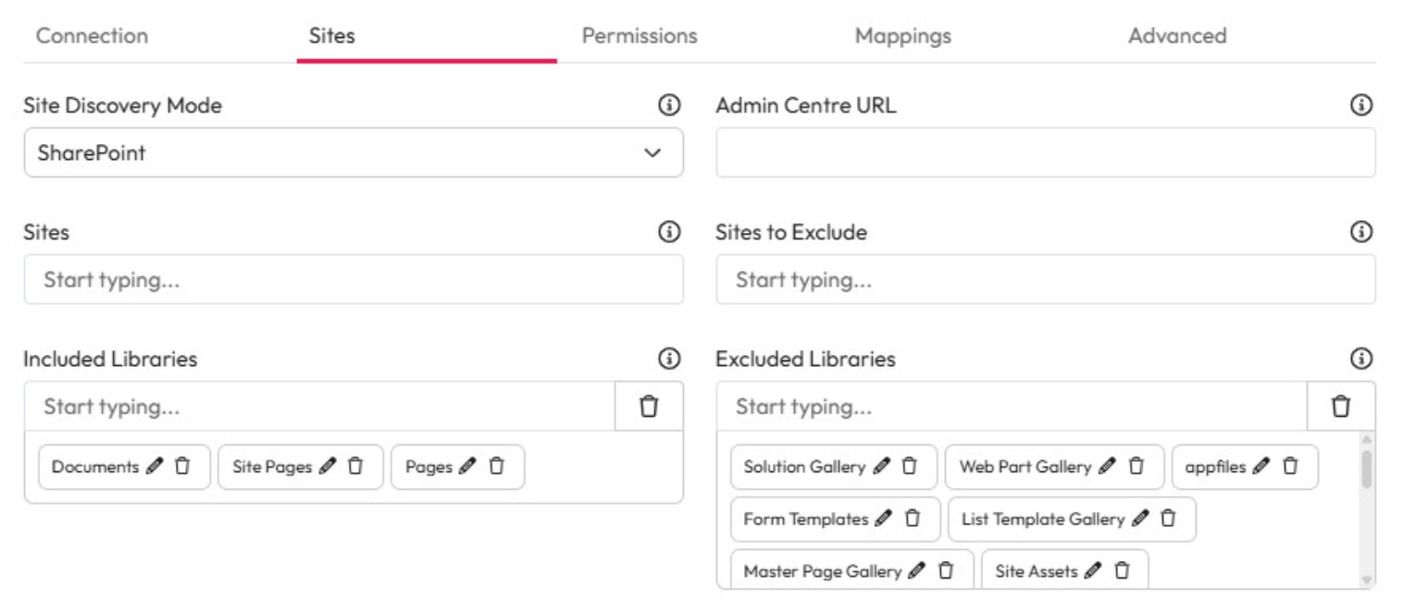1403x609 pixels.
Task: Edit the Solution Gallery excluded library tag
Action: click(x=881, y=467)
